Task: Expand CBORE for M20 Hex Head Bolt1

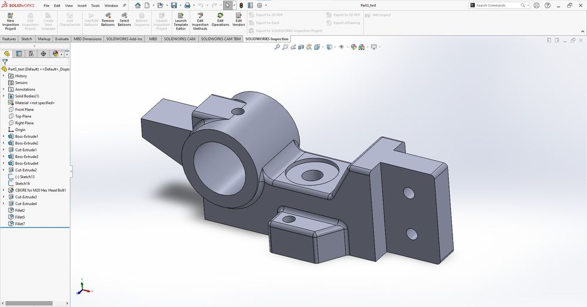Action: [x=4, y=190]
